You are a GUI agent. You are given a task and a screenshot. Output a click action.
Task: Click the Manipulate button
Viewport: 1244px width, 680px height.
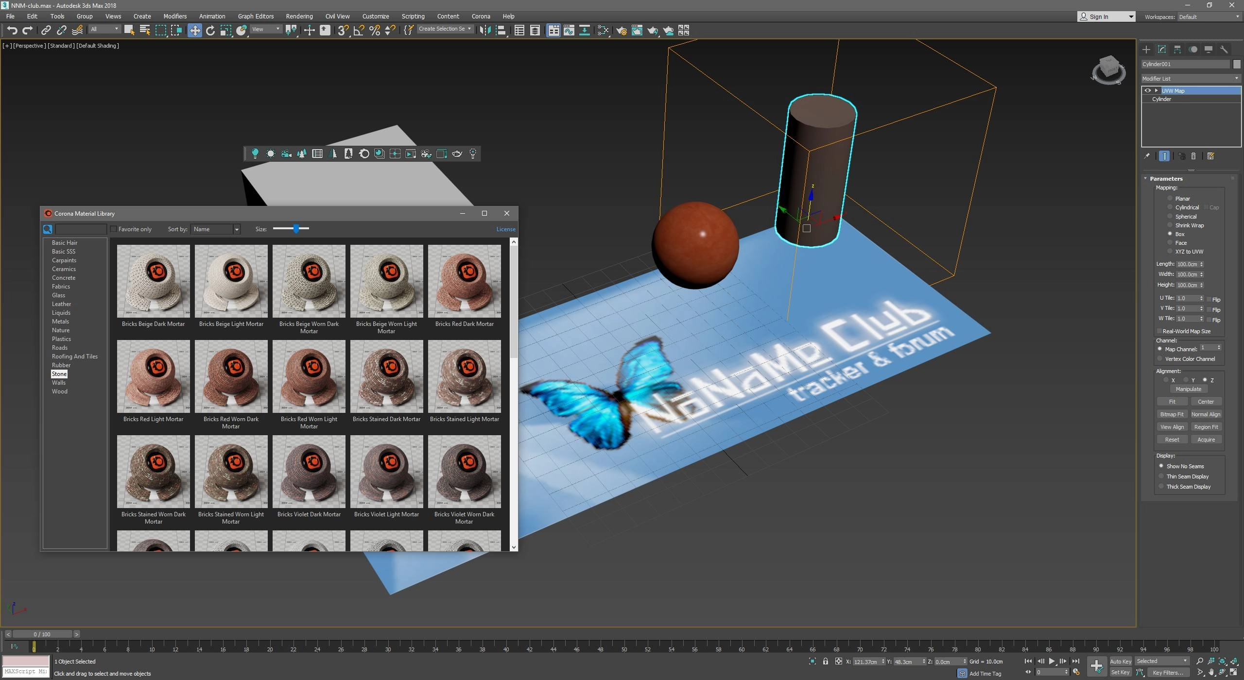point(1189,389)
